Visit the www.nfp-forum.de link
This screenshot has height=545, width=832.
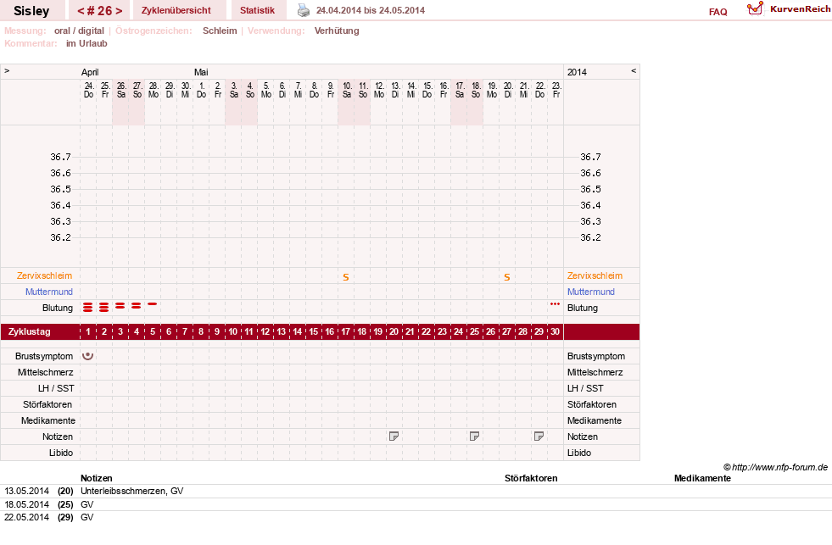coord(779,467)
